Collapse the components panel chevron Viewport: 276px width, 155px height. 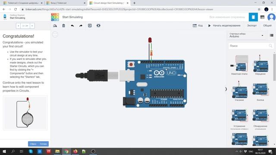[x=226, y=89]
